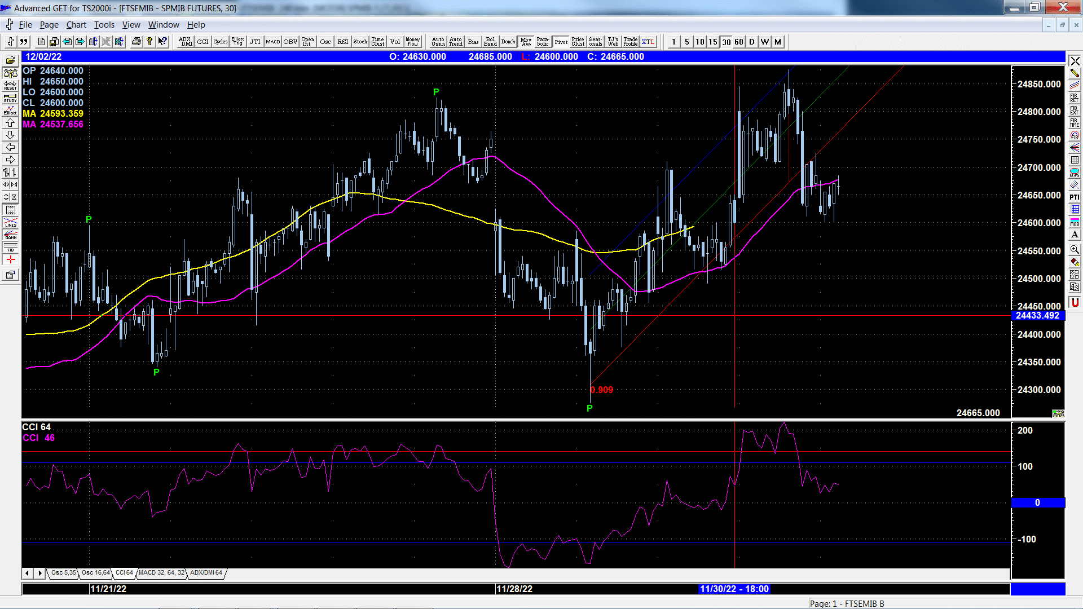Switch to Osc 16,64 tab
The image size is (1083, 609).
coord(95,573)
